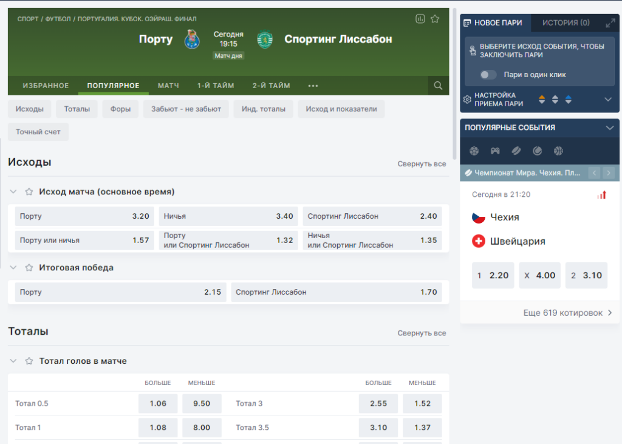Select hockey icon in popular events

point(516,151)
